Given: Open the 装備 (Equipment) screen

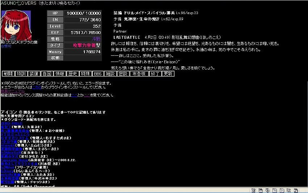Looking at the screenshot, I should click(x=34, y=74).
